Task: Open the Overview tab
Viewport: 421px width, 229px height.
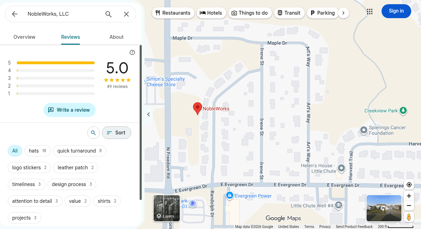Action: point(24,37)
